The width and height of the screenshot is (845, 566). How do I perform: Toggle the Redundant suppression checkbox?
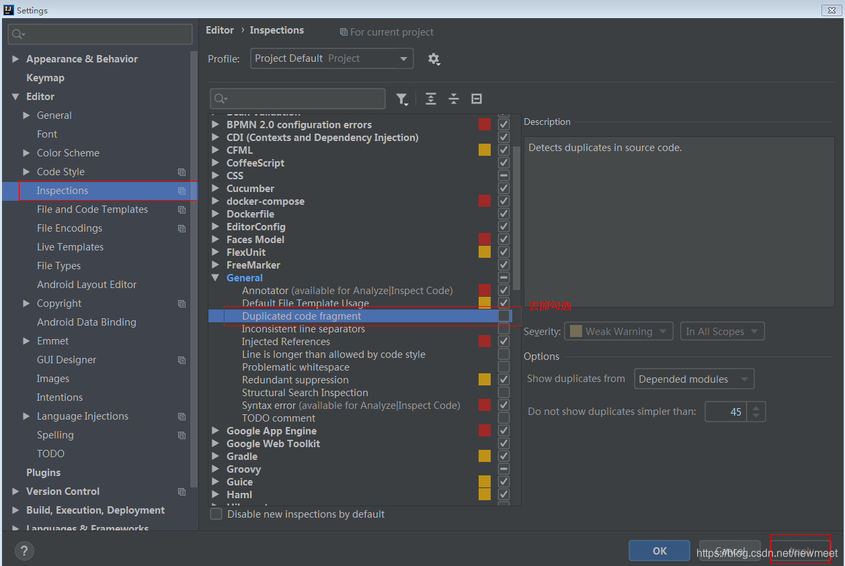(504, 380)
